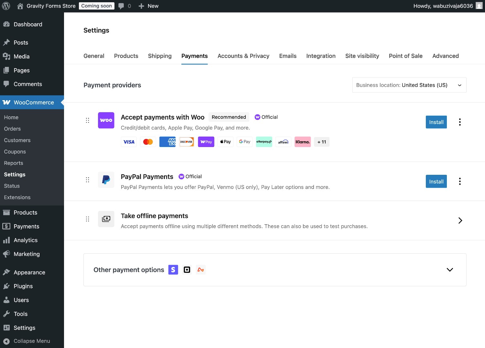485x348 pixels.
Task: Switch to the Point of Sale tab
Action: [x=406, y=56]
